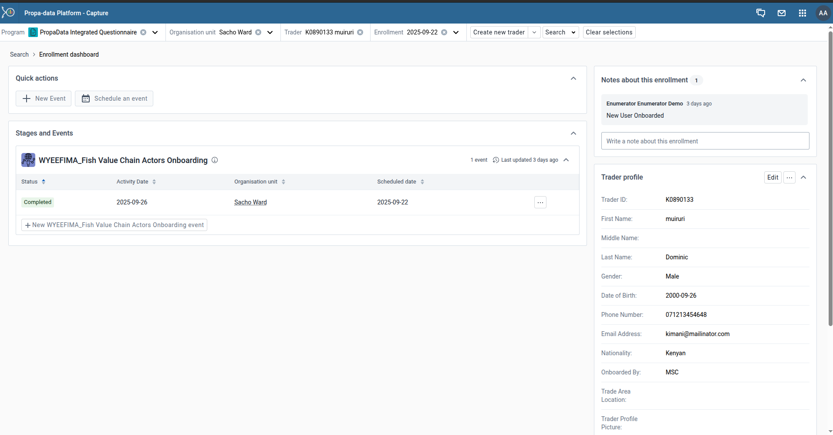833x435 pixels.
Task: Click the history icon next to Last updated
Action: point(496,160)
